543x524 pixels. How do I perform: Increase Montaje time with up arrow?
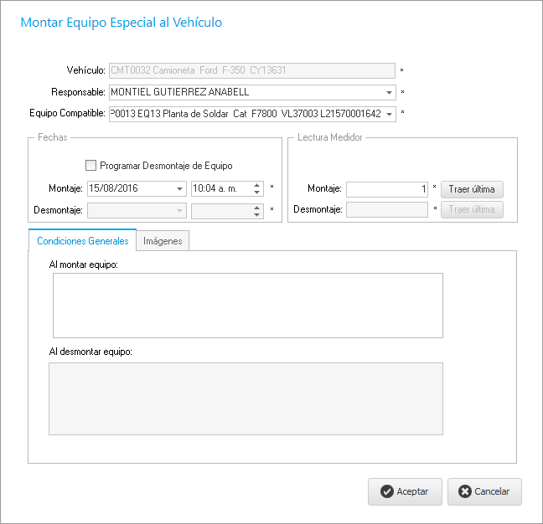pos(257,185)
